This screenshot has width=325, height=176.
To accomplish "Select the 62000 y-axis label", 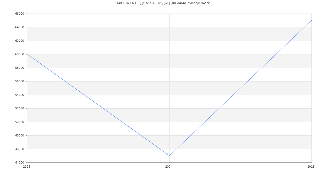I will [19, 41].
